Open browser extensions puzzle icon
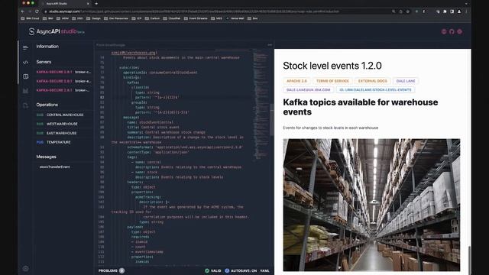The image size is (489, 275). coord(445,11)
